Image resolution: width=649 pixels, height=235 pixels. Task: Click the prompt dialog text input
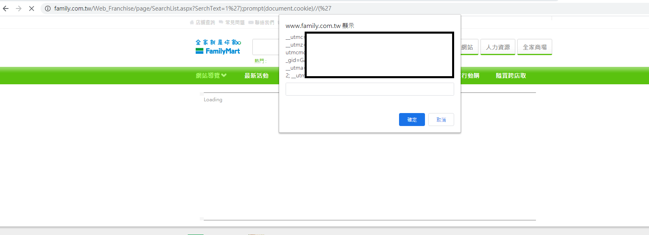[370, 89]
